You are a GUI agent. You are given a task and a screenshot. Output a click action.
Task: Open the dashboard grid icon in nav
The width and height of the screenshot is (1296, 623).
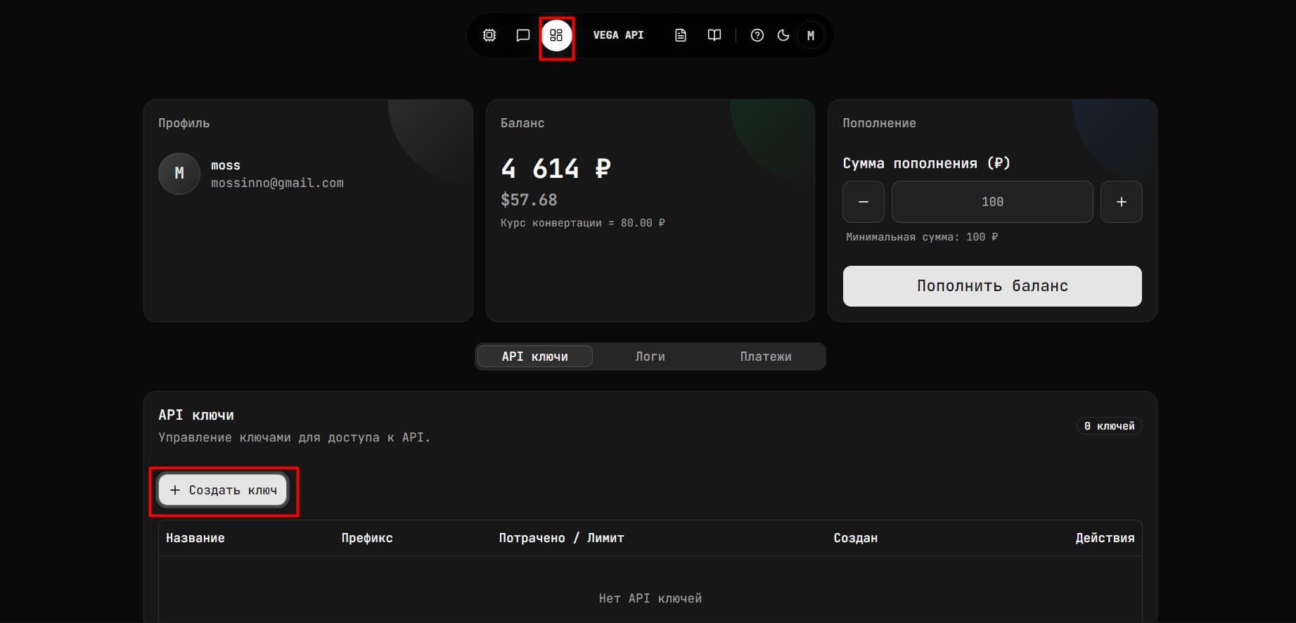(556, 35)
